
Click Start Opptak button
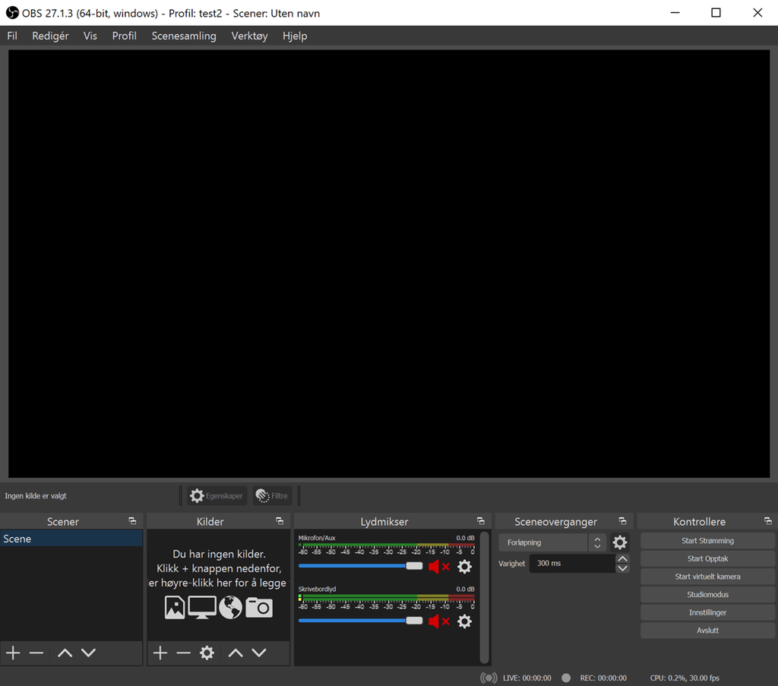[707, 558]
